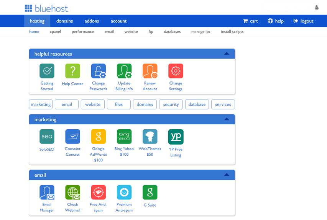Open the Free Anti-spam icon
The height and width of the screenshot is (220, 327).
pyautogui.click(x=98, y=192)
